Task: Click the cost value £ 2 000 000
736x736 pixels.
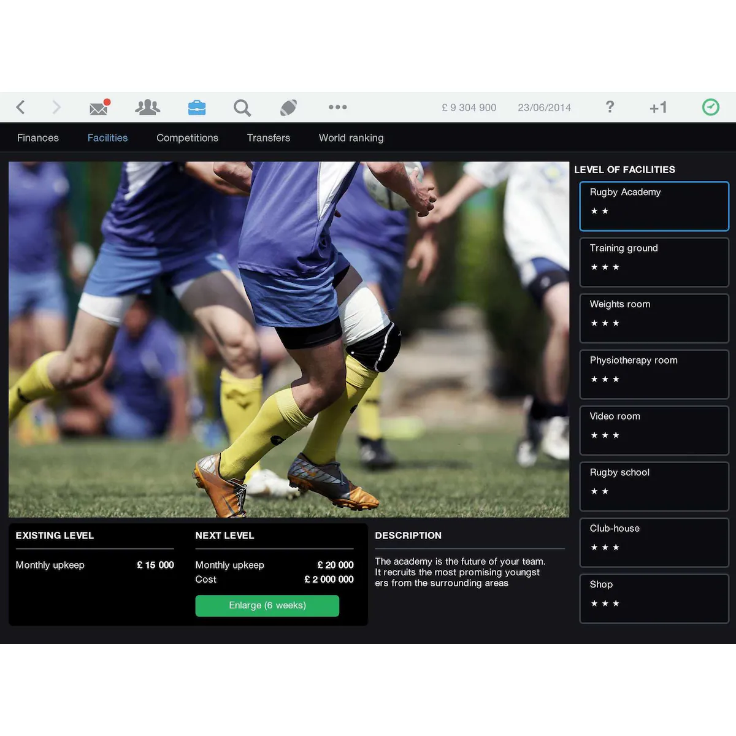Action: 329,579
